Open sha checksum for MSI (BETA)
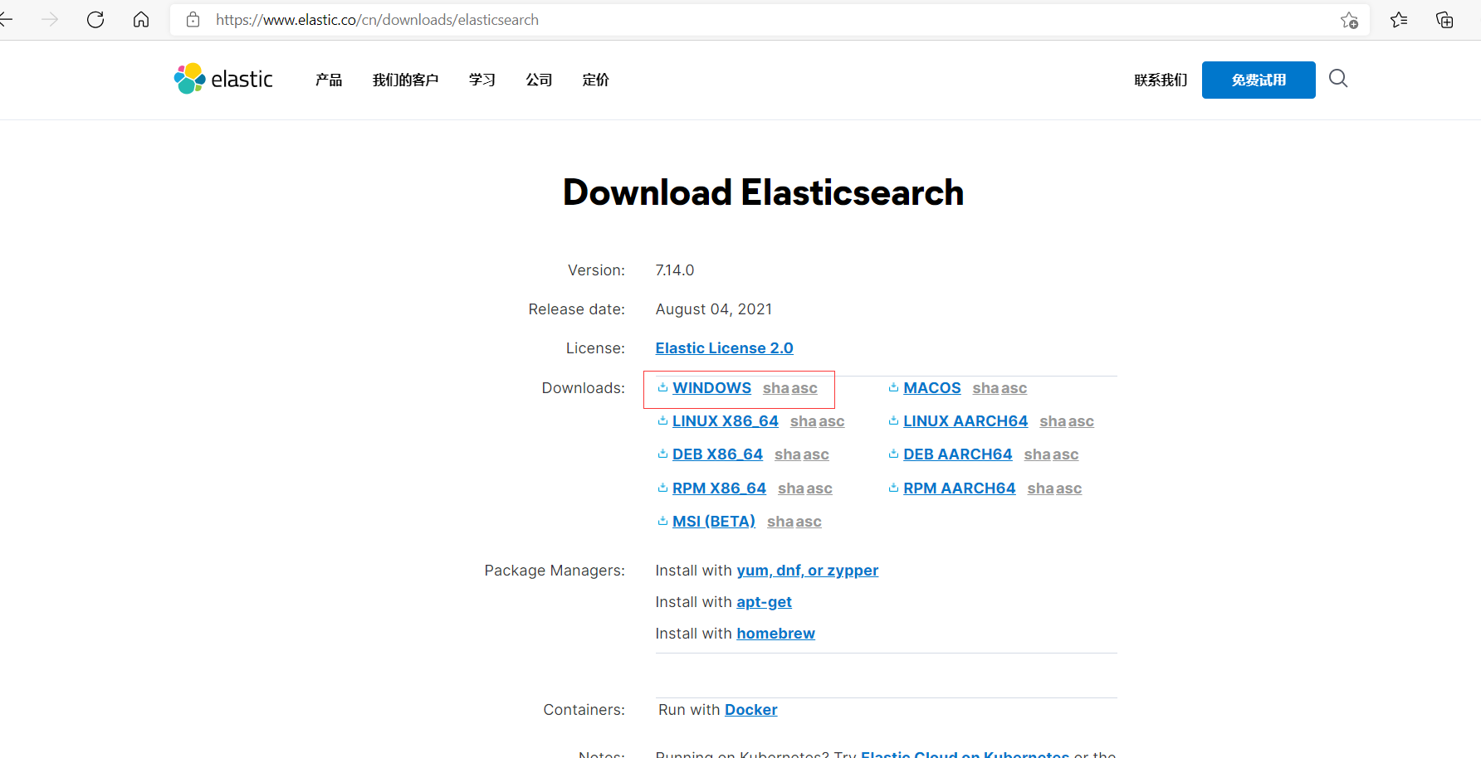 click(x=780, y=522)
